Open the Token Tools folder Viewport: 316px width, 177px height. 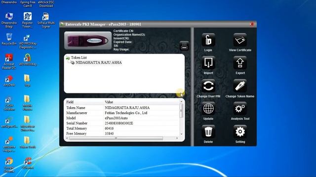click(x=28, y=142)
